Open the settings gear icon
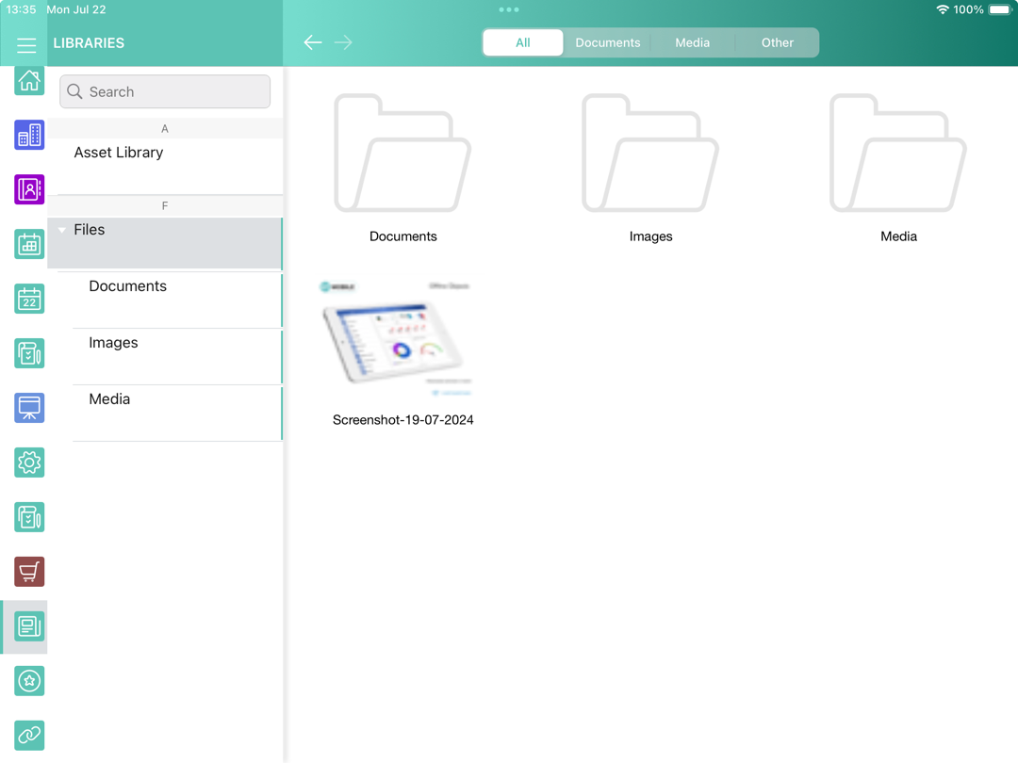This screenshot has width=1018, height=763. (x=29, y=463)
